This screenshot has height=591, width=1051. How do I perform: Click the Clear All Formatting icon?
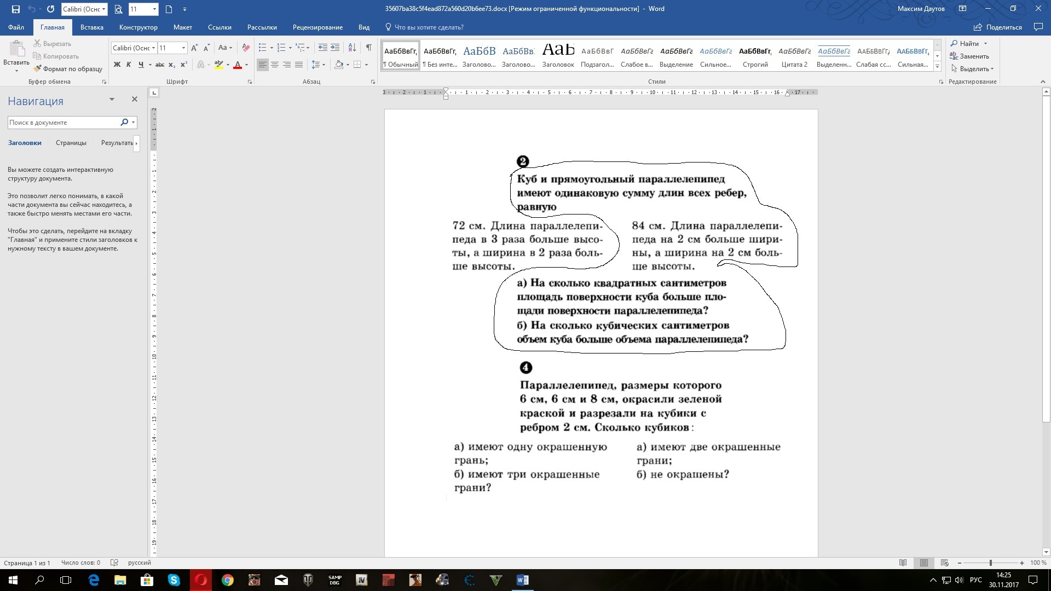tap(246, 48)
